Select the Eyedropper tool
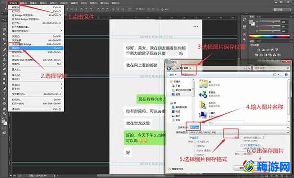 [4, 44]
